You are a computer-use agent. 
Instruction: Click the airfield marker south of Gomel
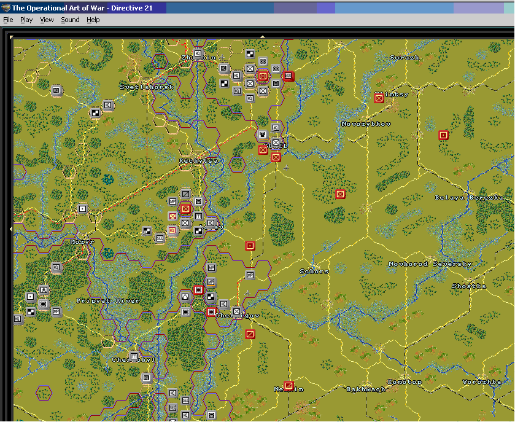tap(287, 168)
